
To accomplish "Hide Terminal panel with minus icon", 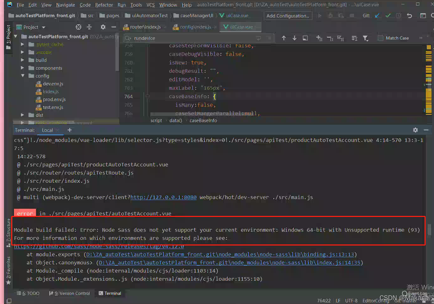I will 426,130.
